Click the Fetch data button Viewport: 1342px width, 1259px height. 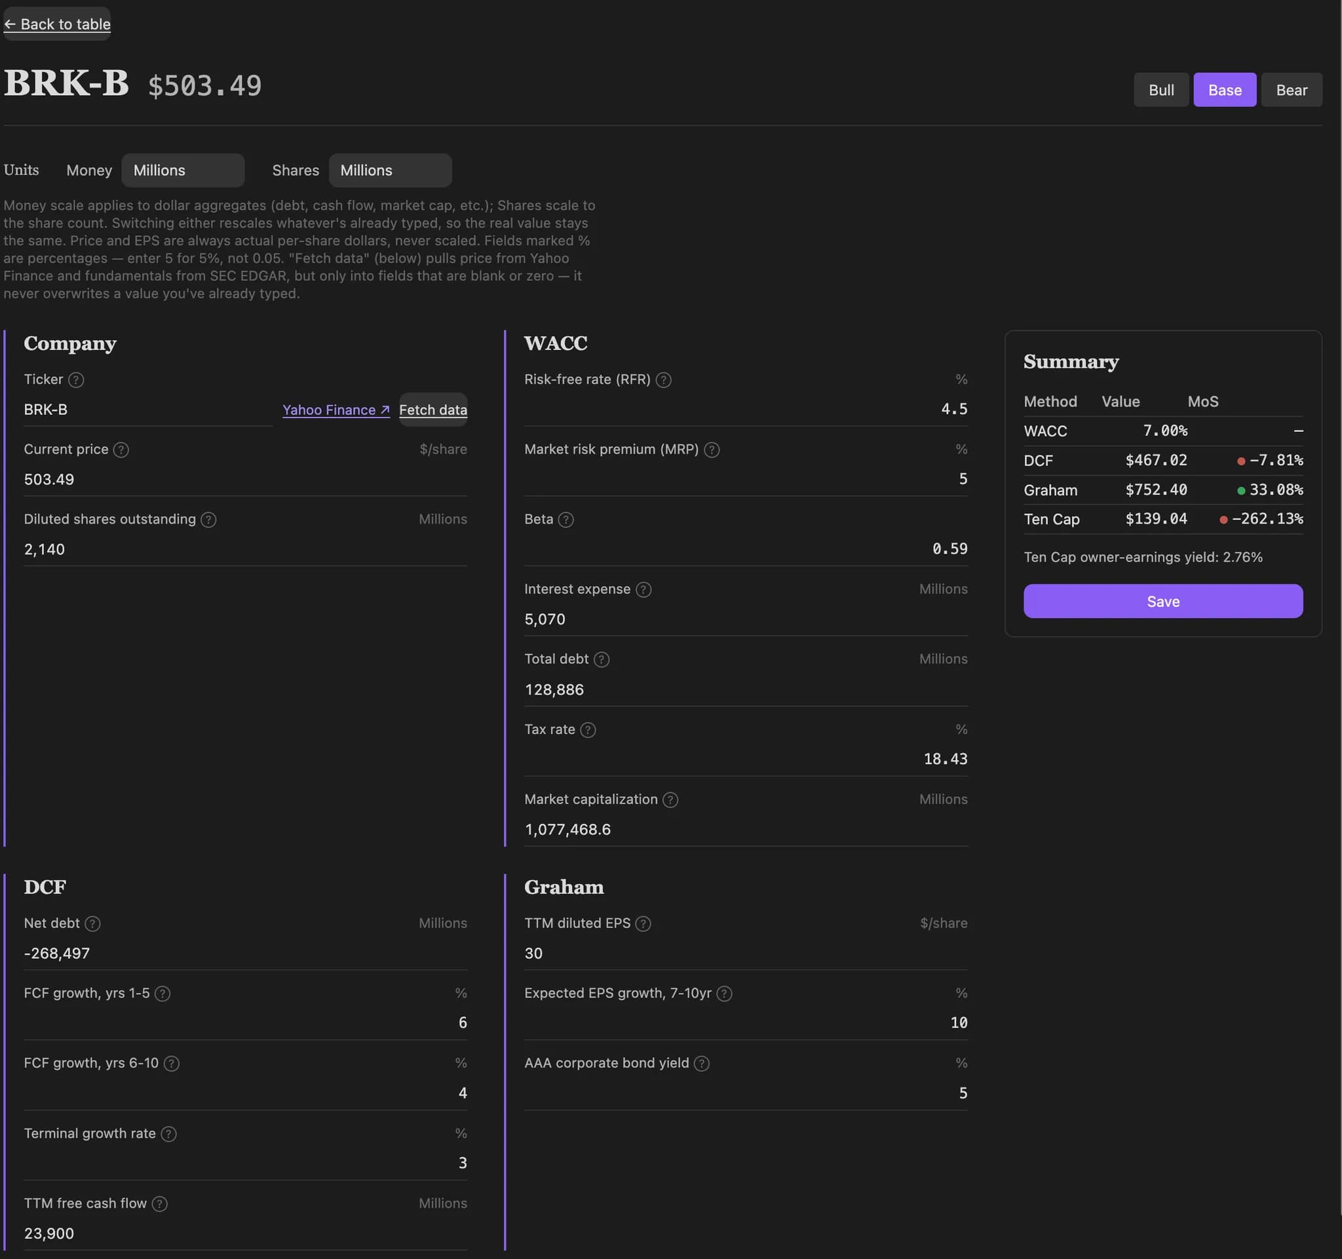pos(432,410)
